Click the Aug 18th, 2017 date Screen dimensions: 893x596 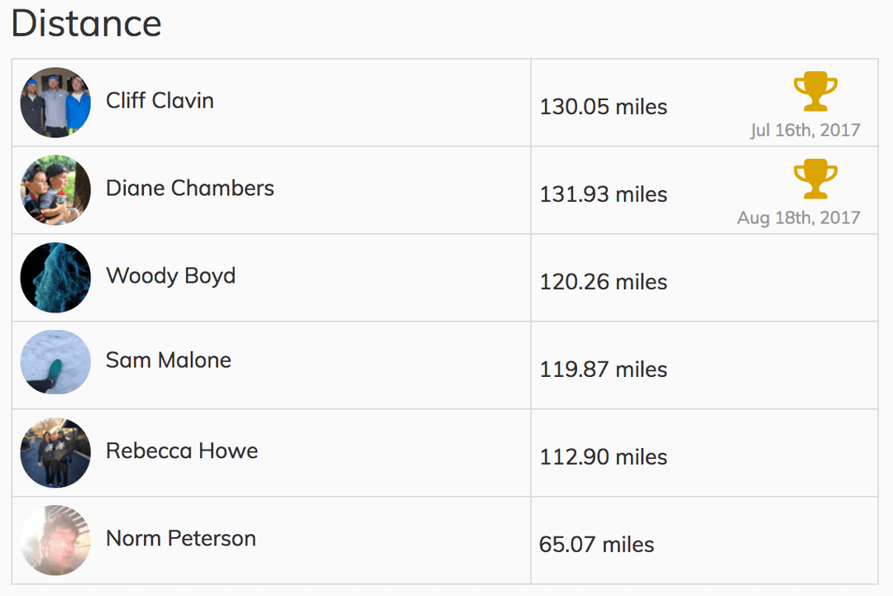[799, 218]
